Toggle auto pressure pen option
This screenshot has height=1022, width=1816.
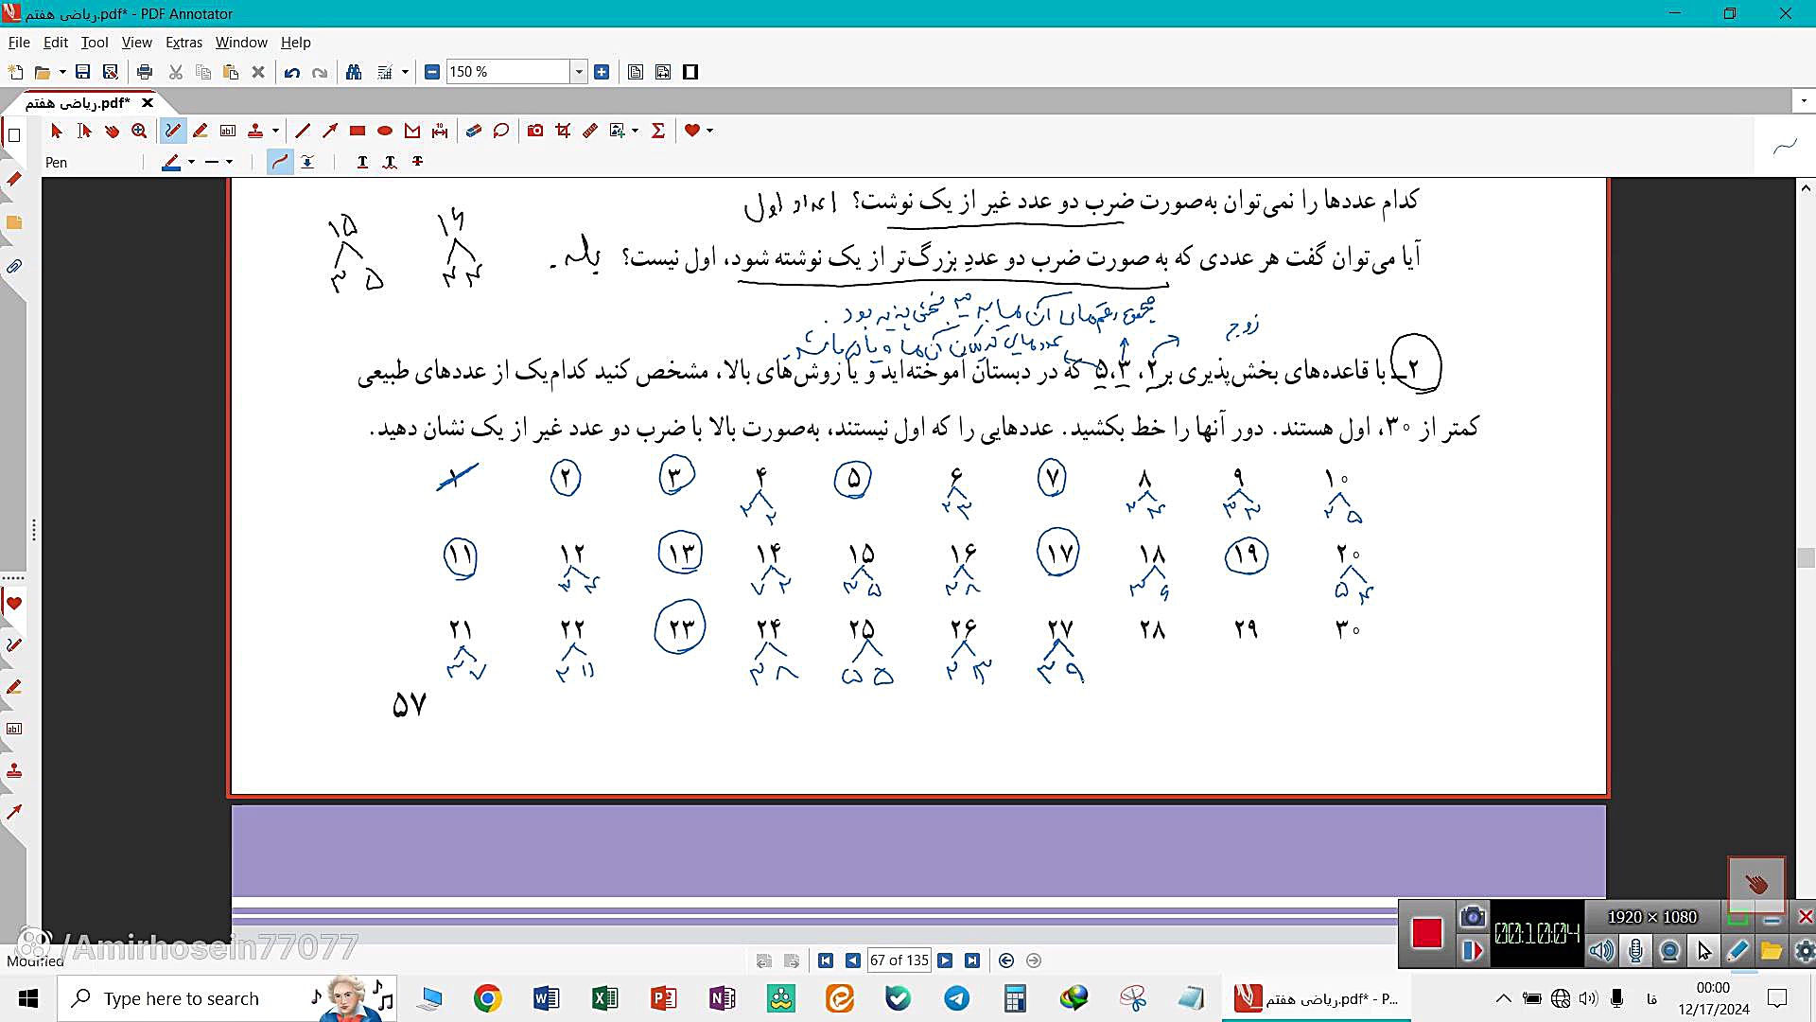click(x=307, y=163)
